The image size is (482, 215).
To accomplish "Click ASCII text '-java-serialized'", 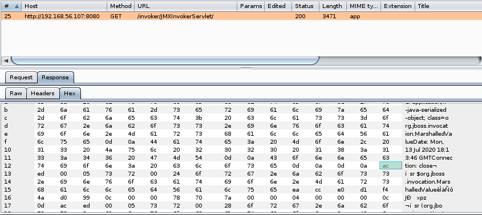I will [x=426, y=110].
